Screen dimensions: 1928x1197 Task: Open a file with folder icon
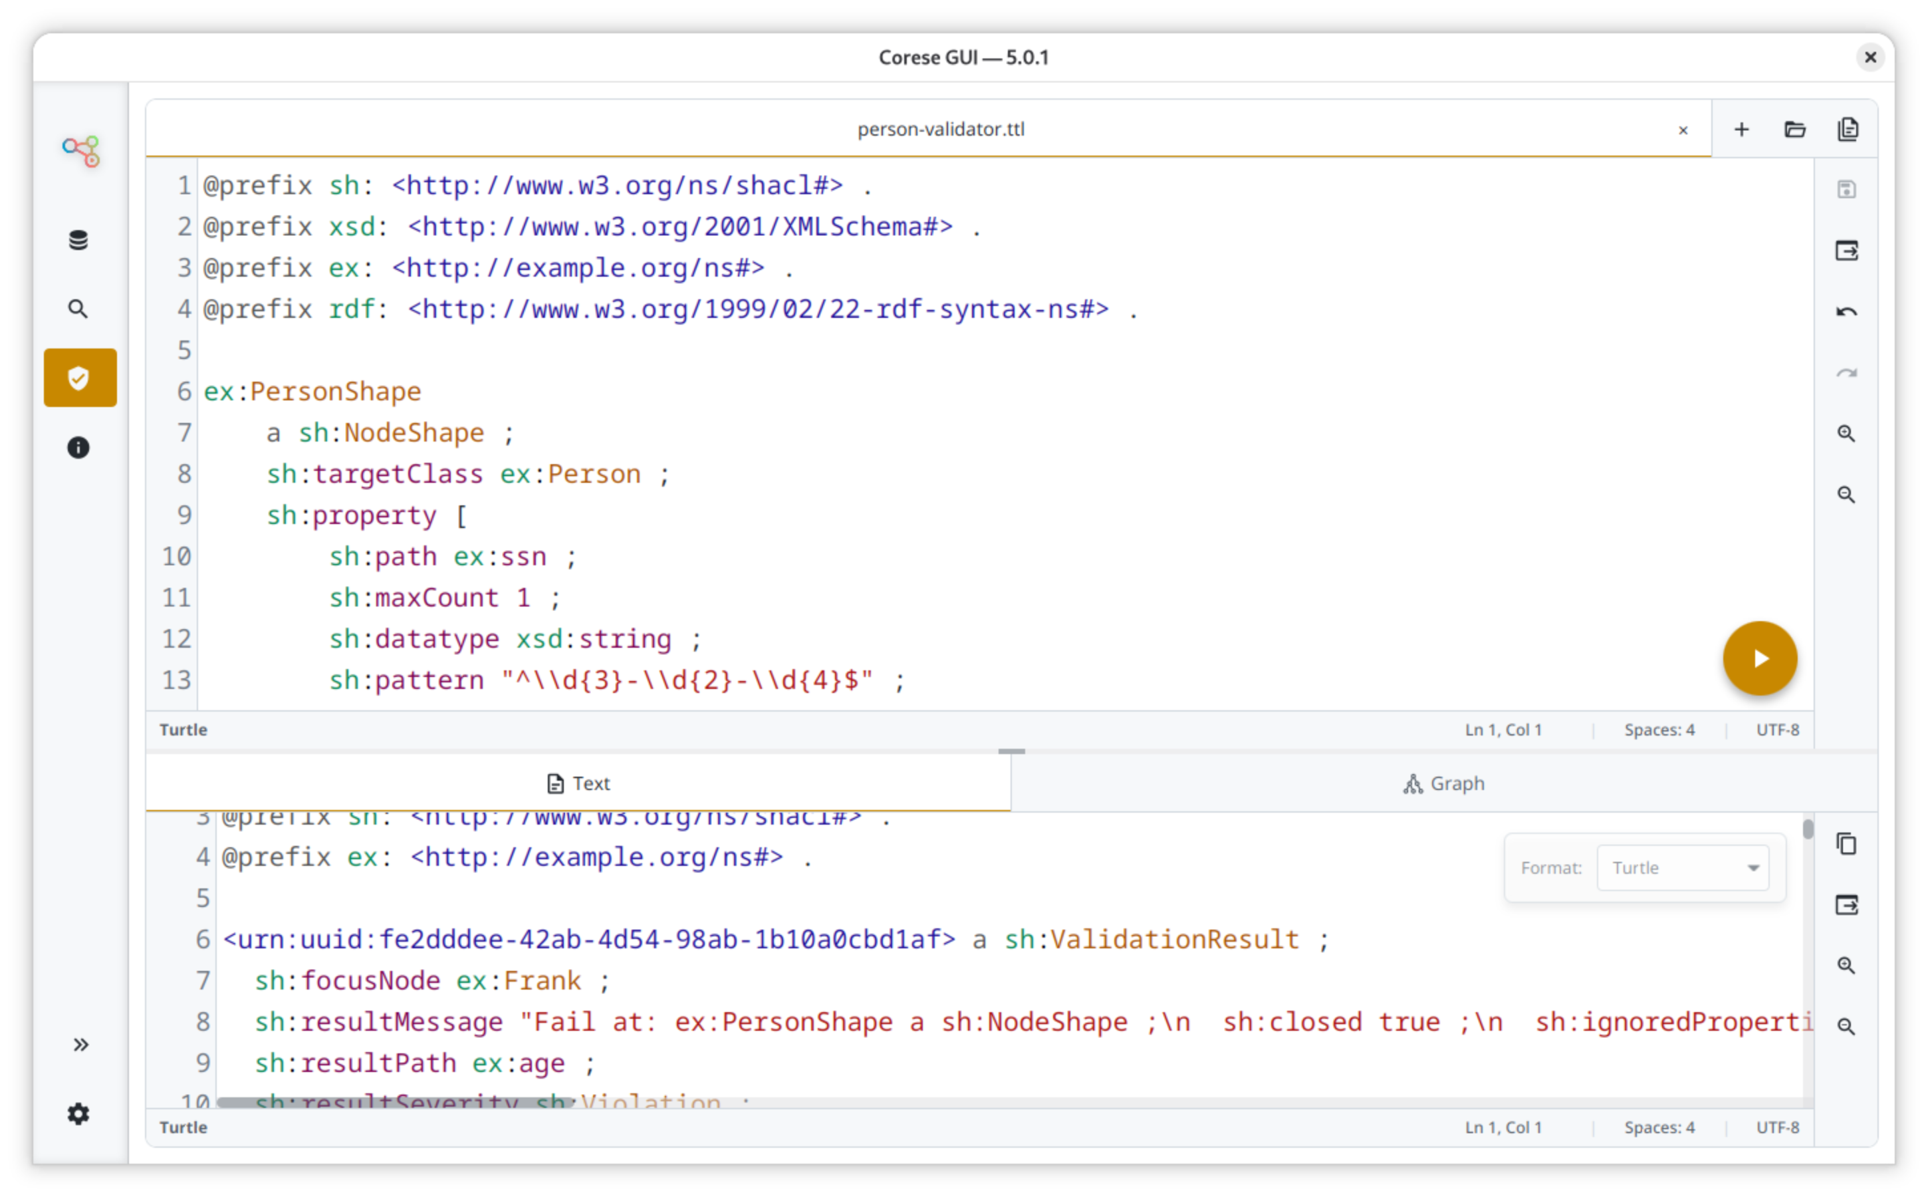[1795, 129]
